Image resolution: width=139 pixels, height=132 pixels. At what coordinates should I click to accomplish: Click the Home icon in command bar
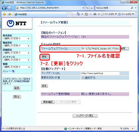pyautogui.click(x=78, y=14)
